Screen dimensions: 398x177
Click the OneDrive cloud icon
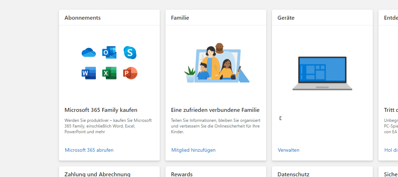coord(89,52)
